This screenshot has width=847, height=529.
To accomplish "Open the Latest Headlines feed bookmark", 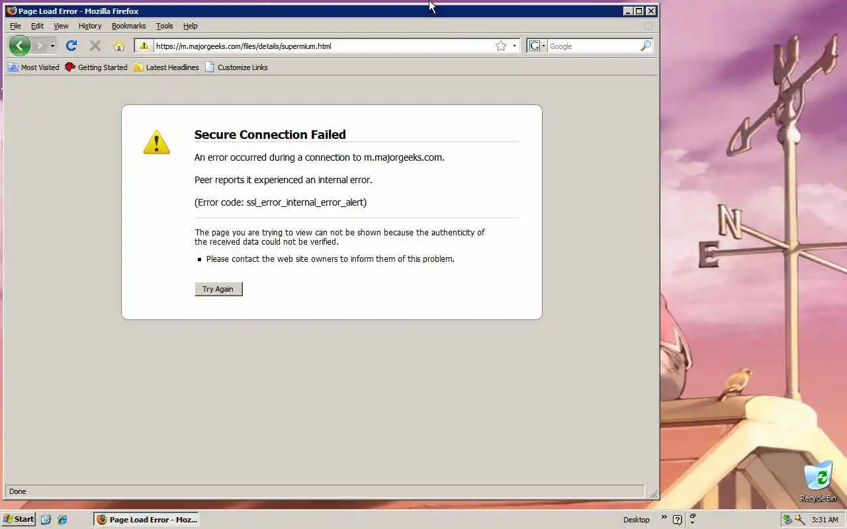I will click(166, 67).
